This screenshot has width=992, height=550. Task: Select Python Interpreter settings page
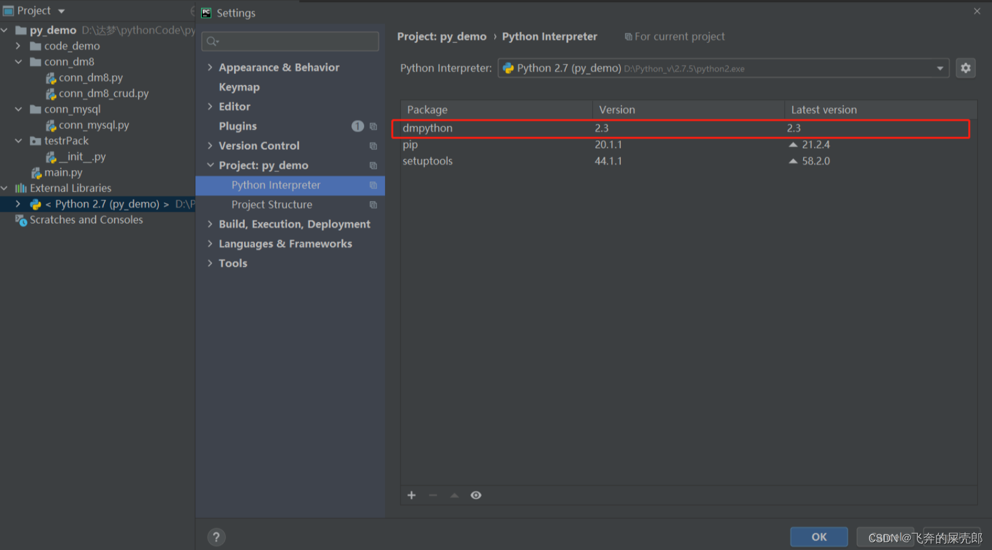coord(290,185)
